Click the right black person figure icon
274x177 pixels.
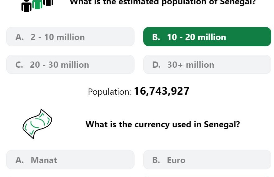[48, 3]
